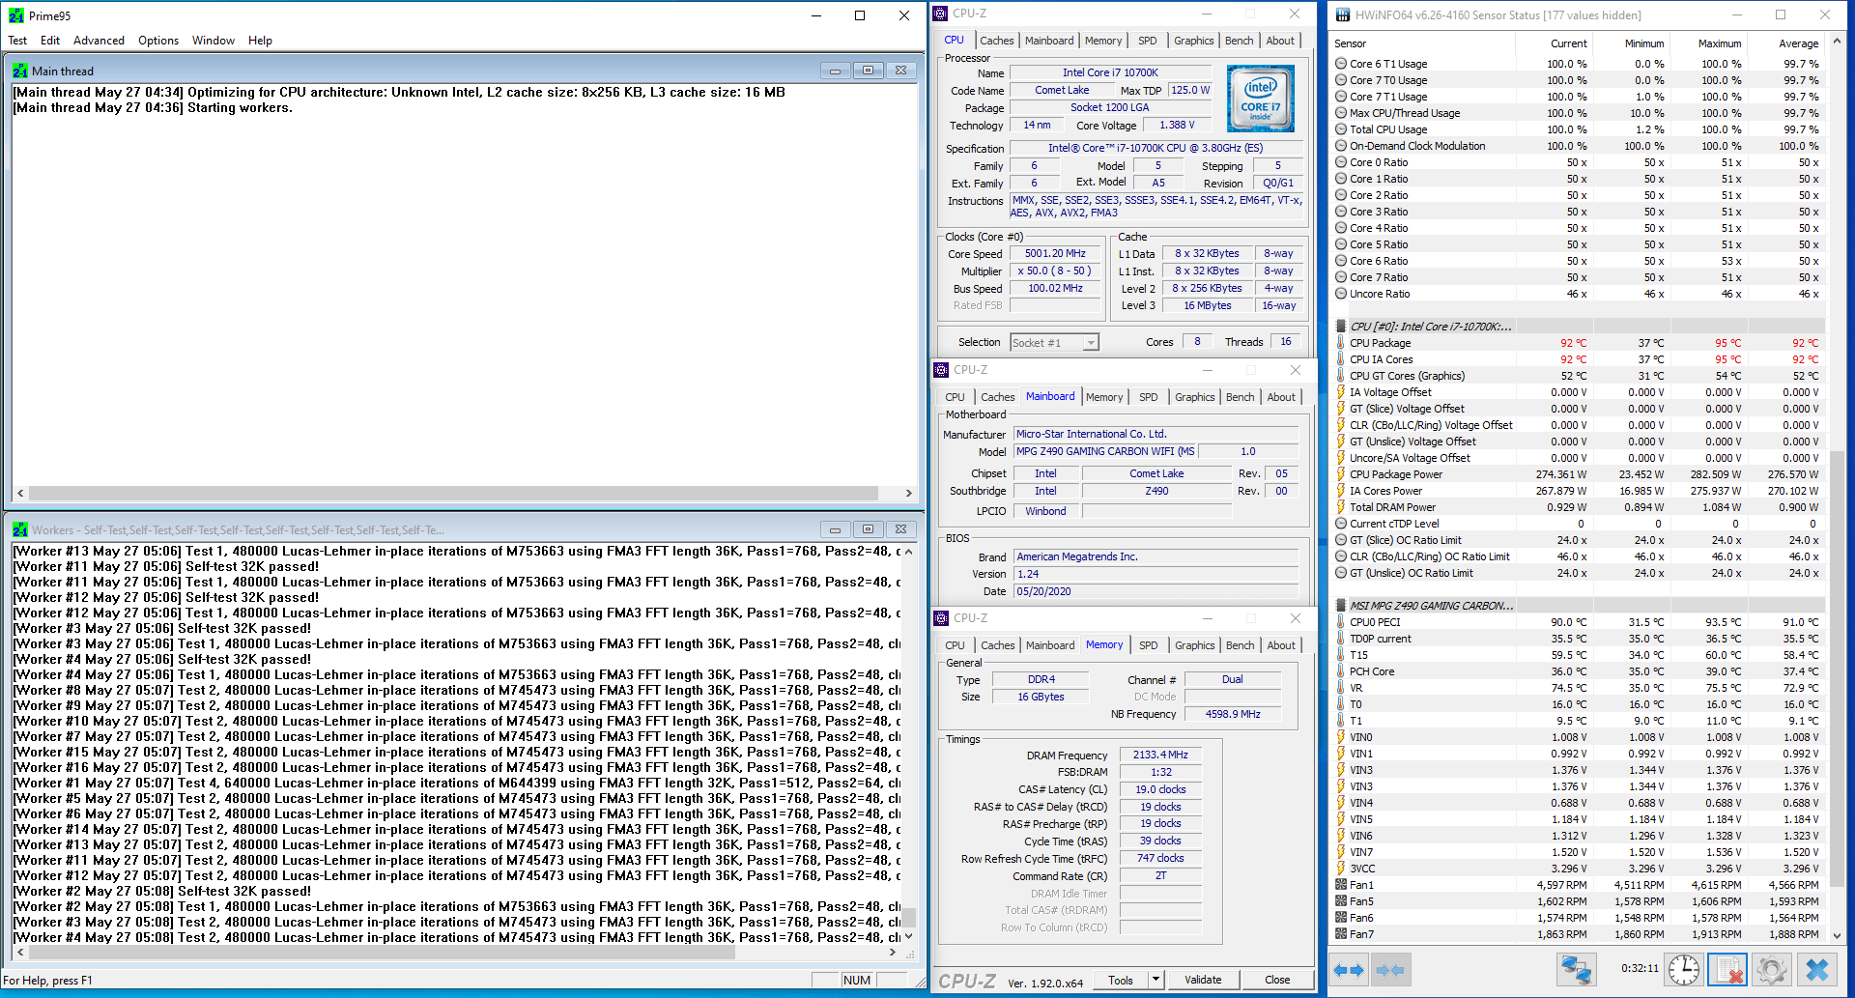The image size is (1855, 998).
Task: Click the remote monitoring computers icon in HWiNFO
Action: point(1576,969)
